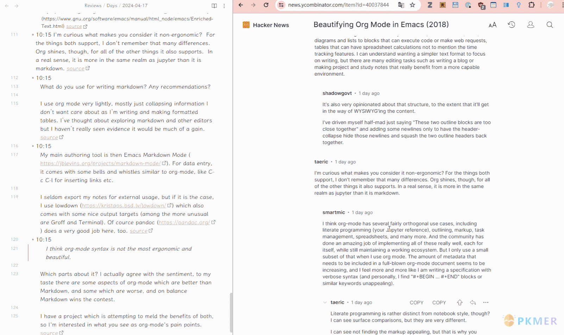Open the user account icon on Hacker News

(531, 25)
